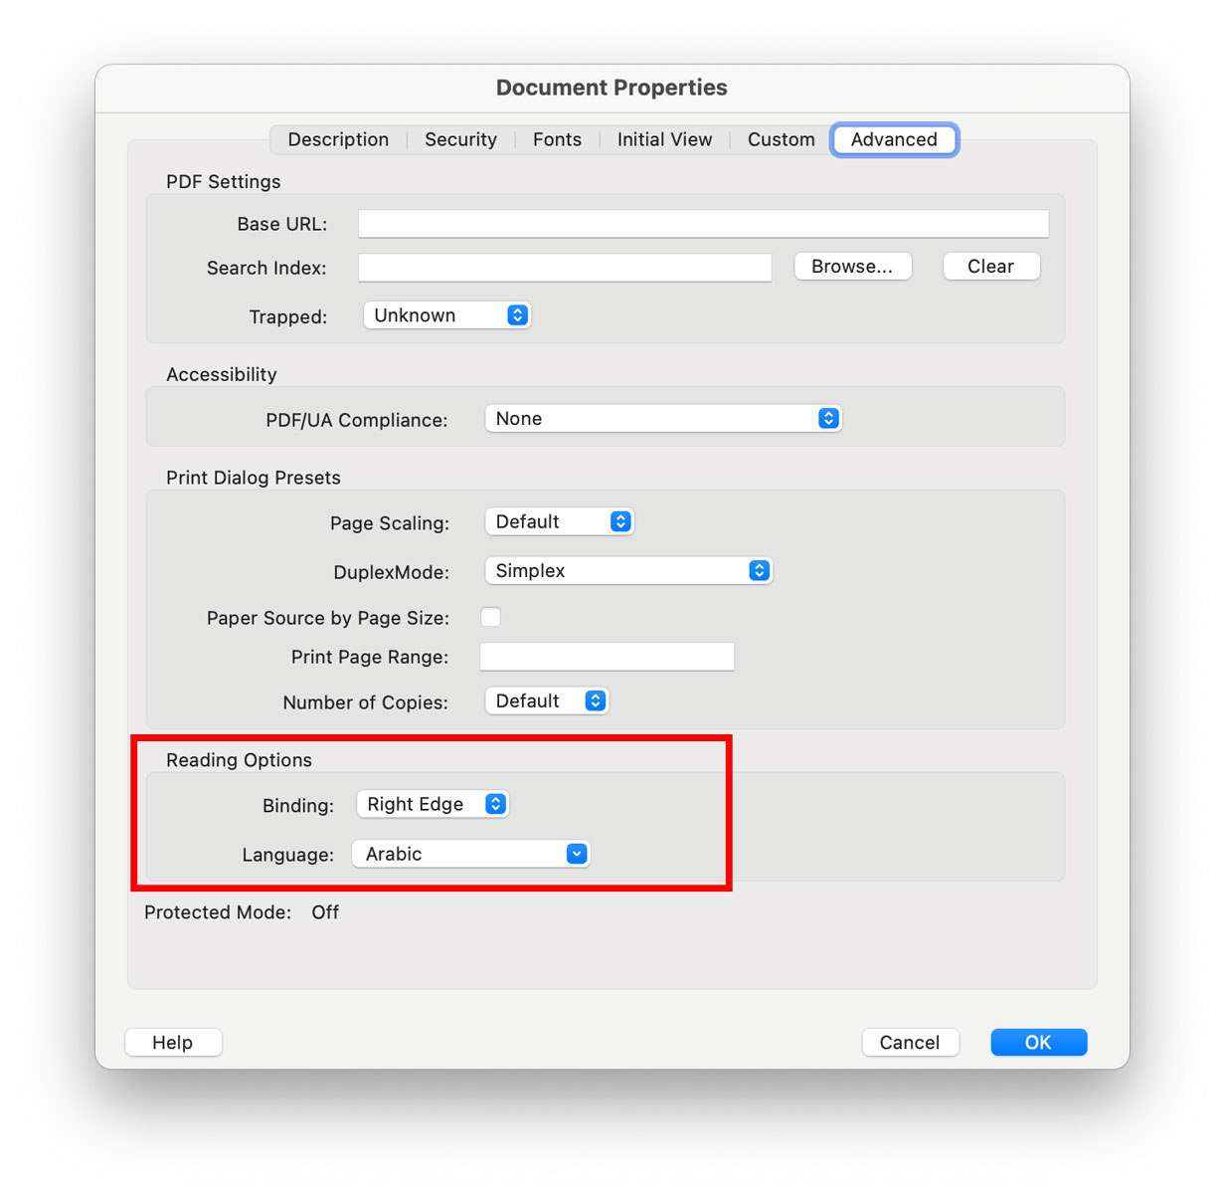Click inside the Base URL field

click(x=703, y=223)
